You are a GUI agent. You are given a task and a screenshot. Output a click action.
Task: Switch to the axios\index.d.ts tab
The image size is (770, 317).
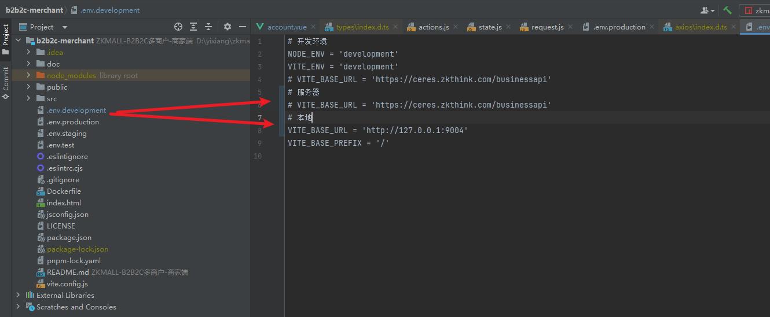pyautogui.click(x=701, y=27)
